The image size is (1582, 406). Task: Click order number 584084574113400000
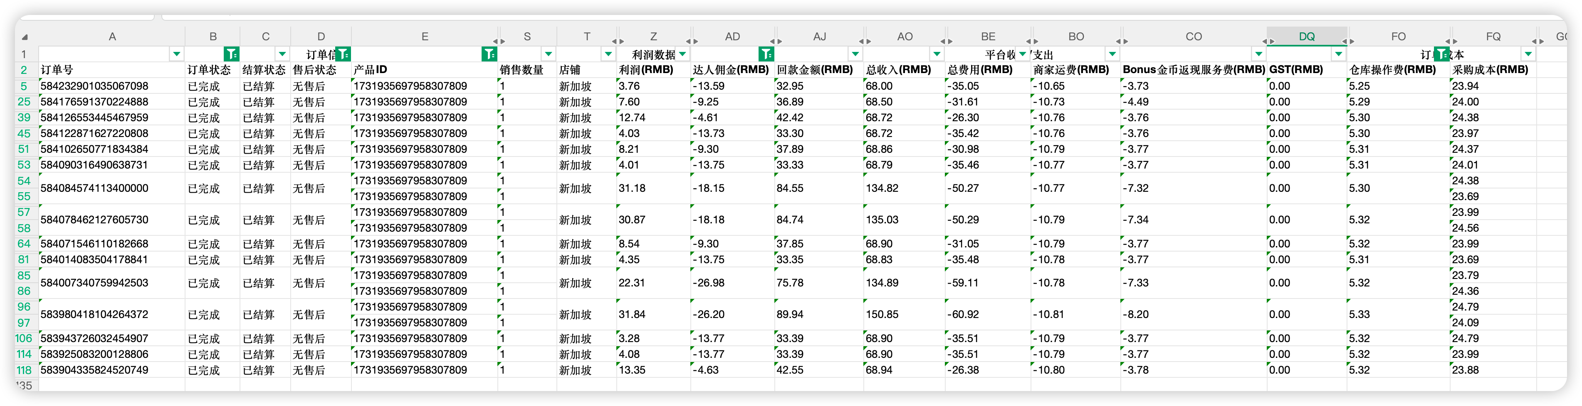(x=112, y=188)
